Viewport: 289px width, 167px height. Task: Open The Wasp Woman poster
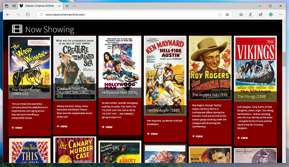tap(30, 67)
